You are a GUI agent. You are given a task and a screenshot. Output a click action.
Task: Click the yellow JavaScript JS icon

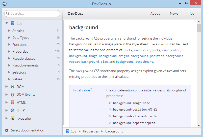tap(12, 118)
